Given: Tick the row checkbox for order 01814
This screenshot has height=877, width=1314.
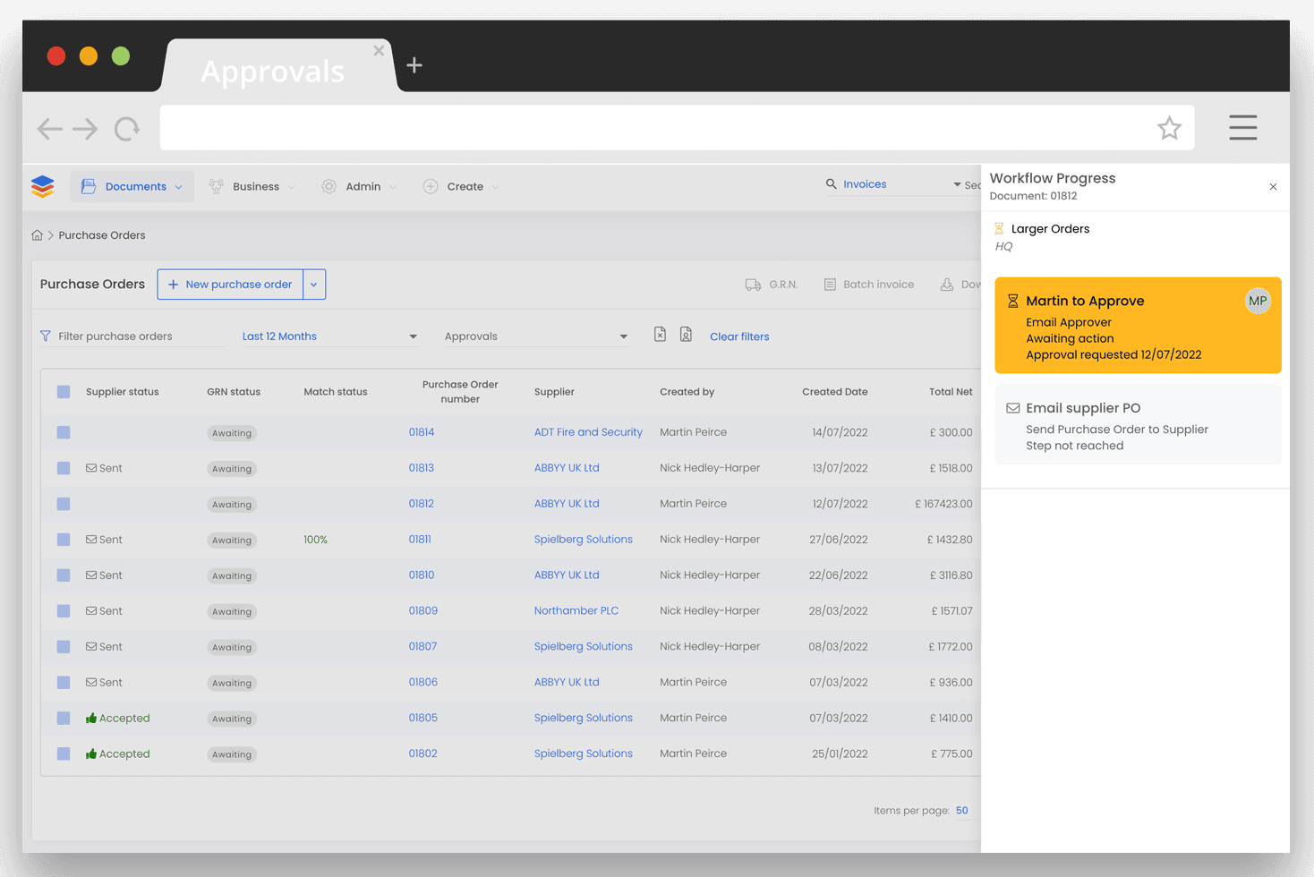Looking at the screenshot, I should click(63, 432).
